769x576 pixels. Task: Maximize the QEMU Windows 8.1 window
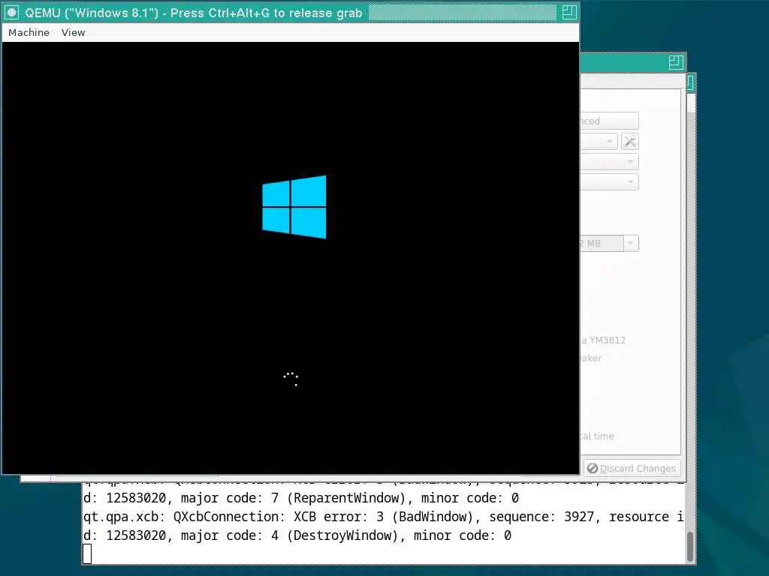[x=569, y=12]
